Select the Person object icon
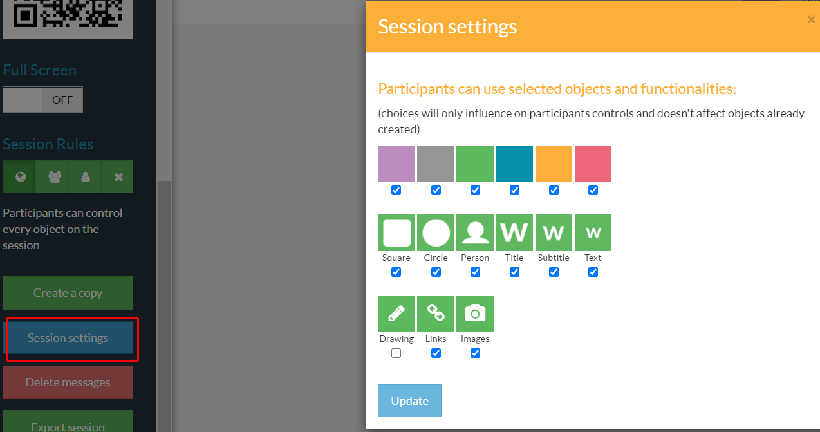The image size is (820, 432). pos(475,232)
